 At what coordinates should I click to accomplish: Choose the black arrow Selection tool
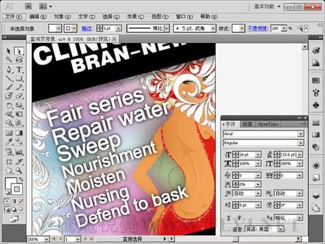coord(9,51)
